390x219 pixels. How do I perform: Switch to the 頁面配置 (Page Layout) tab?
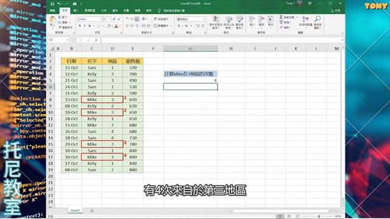90,11
